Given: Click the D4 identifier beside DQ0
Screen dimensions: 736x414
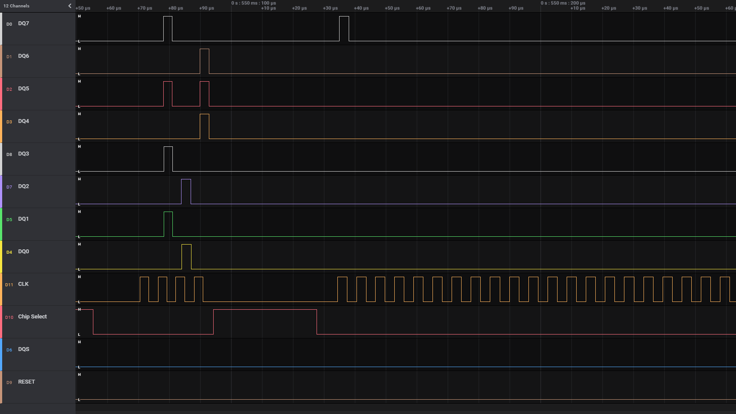Looking at the screenshot, I should tap(9, 252).
